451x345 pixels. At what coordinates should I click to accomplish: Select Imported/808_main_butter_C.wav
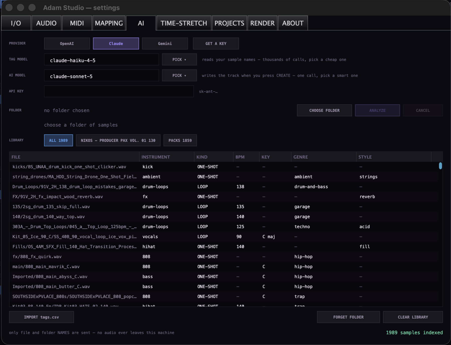point(224,287)
